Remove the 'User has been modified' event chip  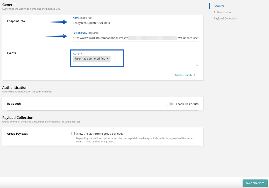pos(108,59)
